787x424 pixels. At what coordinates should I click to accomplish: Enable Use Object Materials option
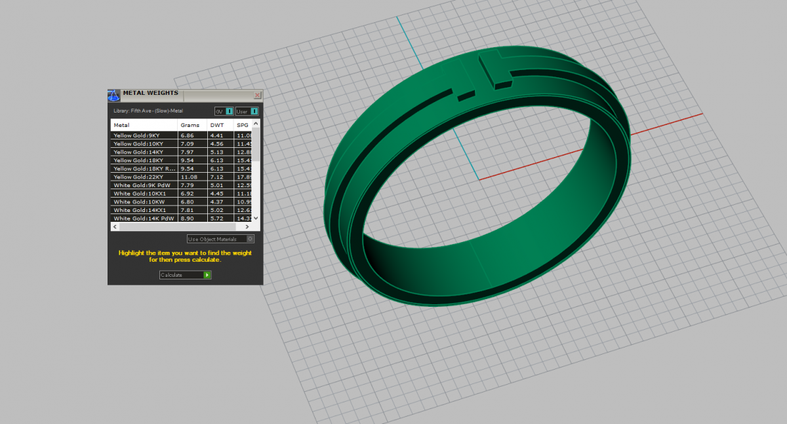coord(250,239)
